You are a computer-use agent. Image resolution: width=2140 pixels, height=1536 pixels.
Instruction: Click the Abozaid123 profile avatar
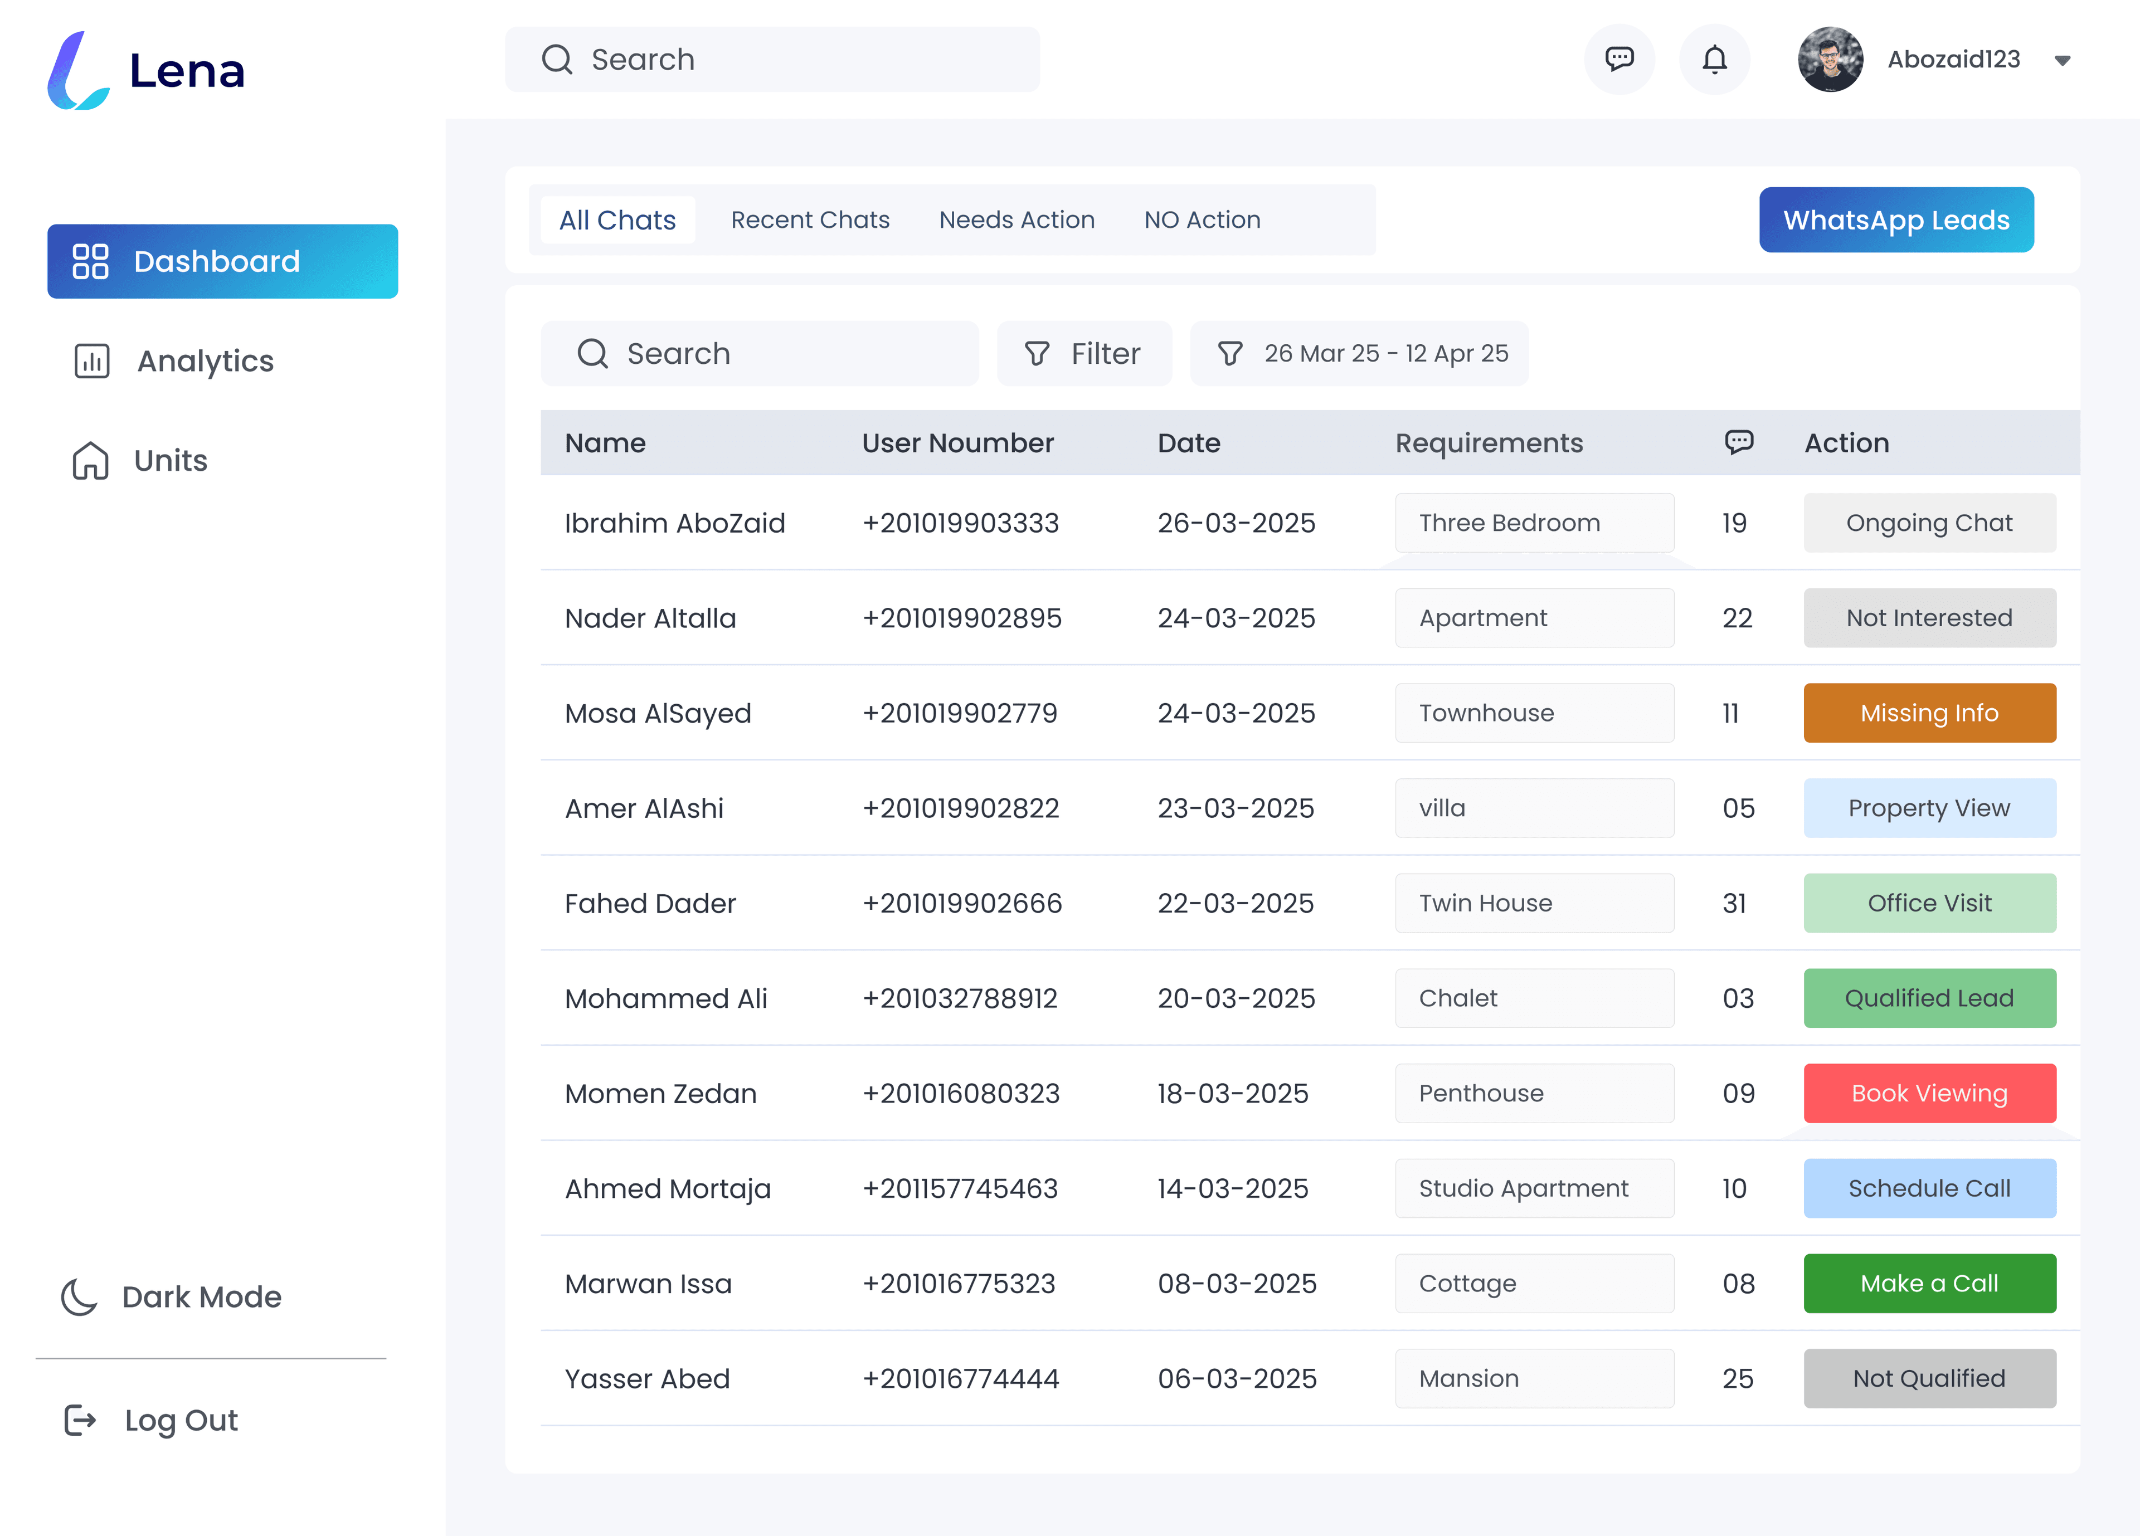pos(1830,60)
